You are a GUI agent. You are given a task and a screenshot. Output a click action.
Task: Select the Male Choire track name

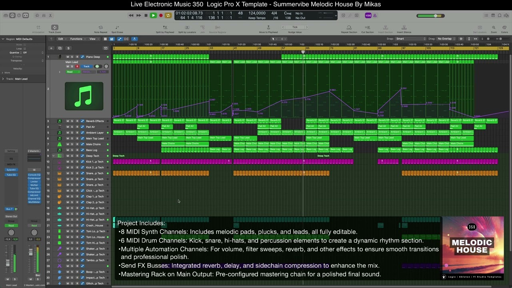(93, 144)
